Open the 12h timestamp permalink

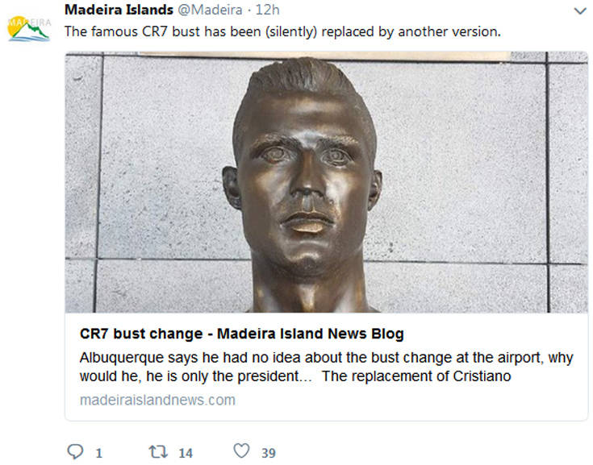[267, 10]
